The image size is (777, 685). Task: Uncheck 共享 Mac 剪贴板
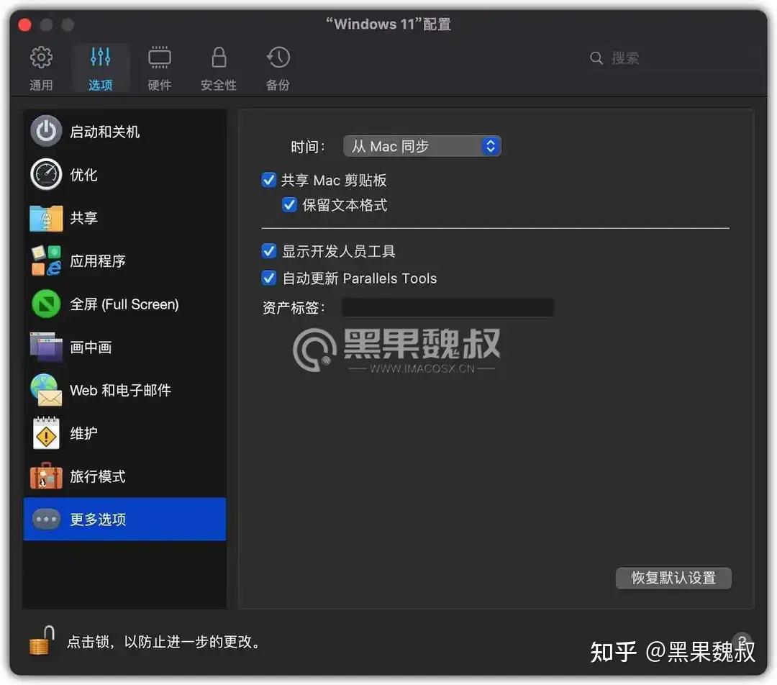(268, 180)
